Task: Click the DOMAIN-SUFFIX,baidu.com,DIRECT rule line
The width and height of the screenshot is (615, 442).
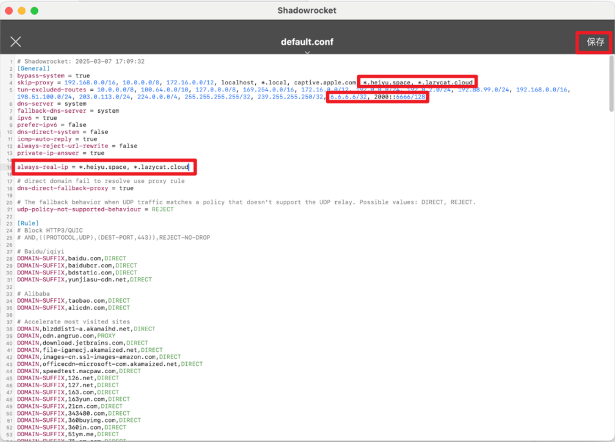Action: point(72,258)
